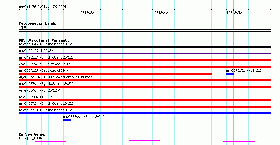Click the magenta CFTR gene line
280x145 pixels.
click(x=145, y=141)
